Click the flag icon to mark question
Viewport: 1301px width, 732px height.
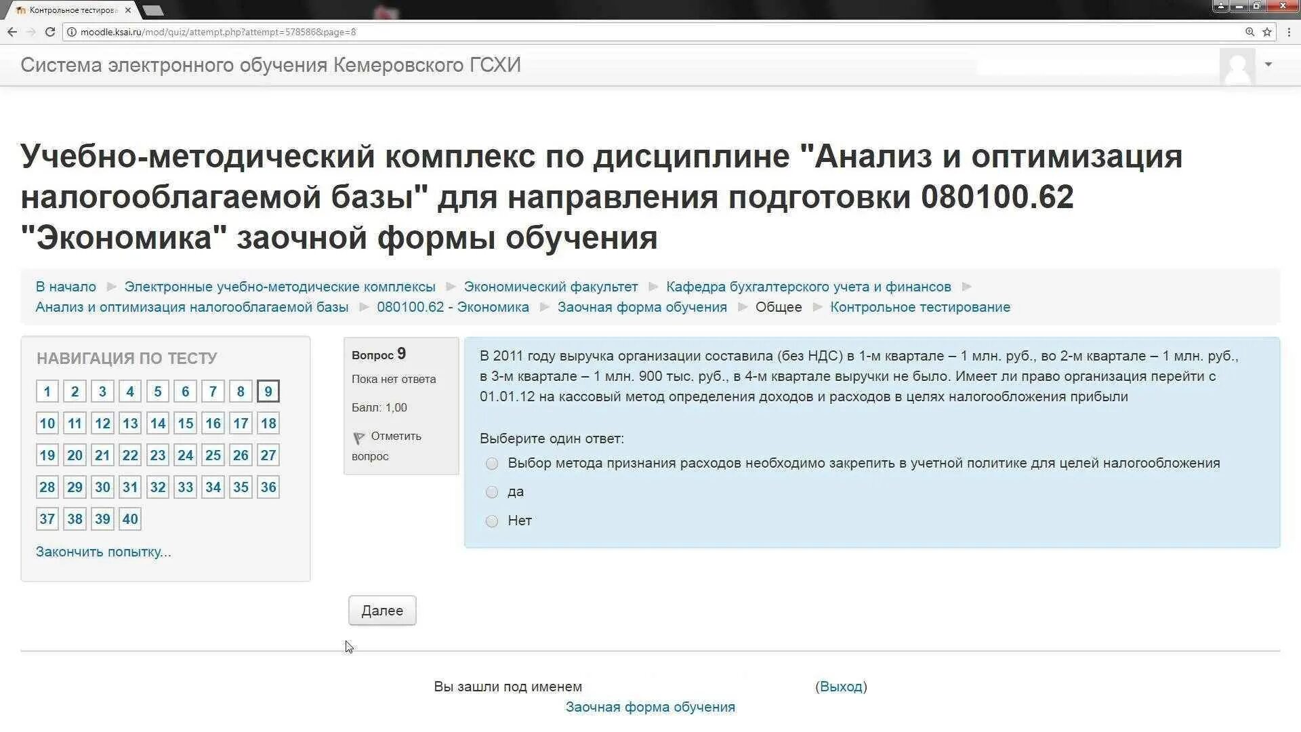[359, 438]
